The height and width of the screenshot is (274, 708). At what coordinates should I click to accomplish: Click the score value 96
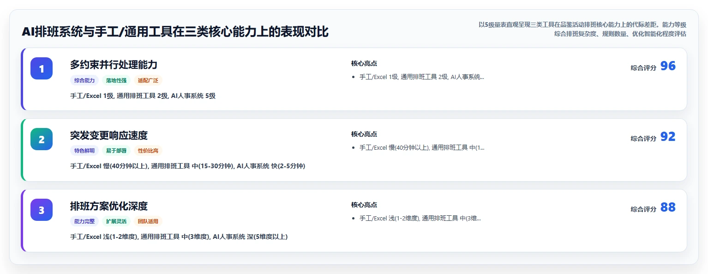point(668,66)
